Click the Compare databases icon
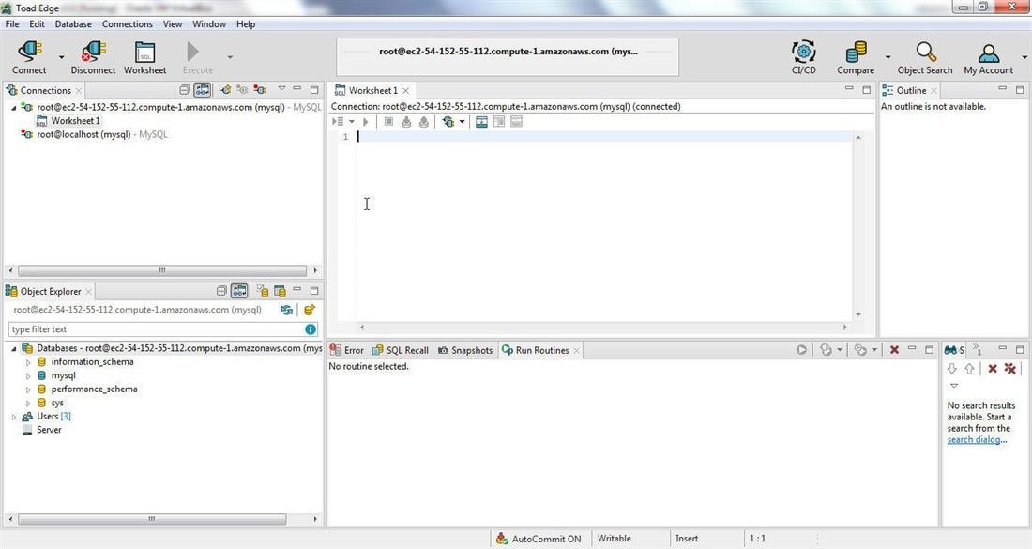 click(856, 57)
